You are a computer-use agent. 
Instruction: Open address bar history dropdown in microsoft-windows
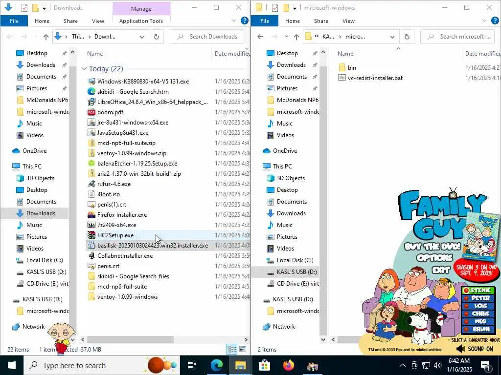pyautogui.click(x=392, y=37)
